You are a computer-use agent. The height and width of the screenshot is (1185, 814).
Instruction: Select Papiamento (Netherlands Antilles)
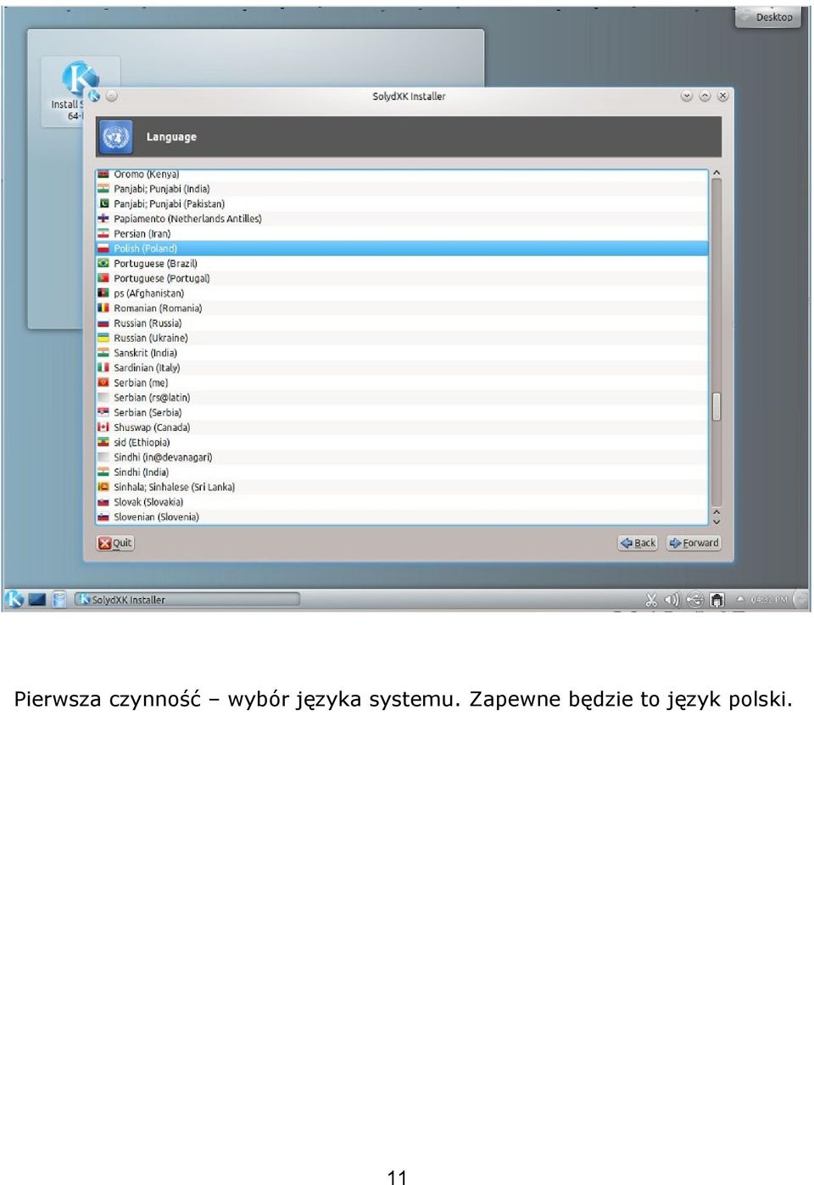402,219
